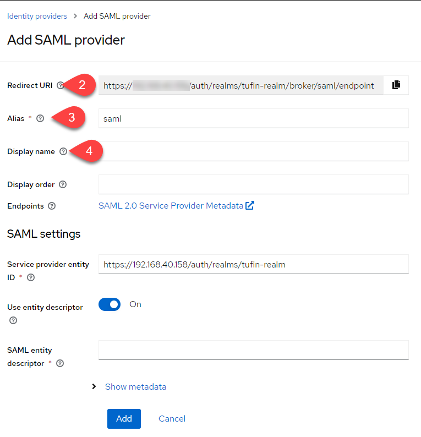View help for Use entity descriptor
The width and height of the screenshot is (421, 437).
pyautogui.click(x=13, y=320)
